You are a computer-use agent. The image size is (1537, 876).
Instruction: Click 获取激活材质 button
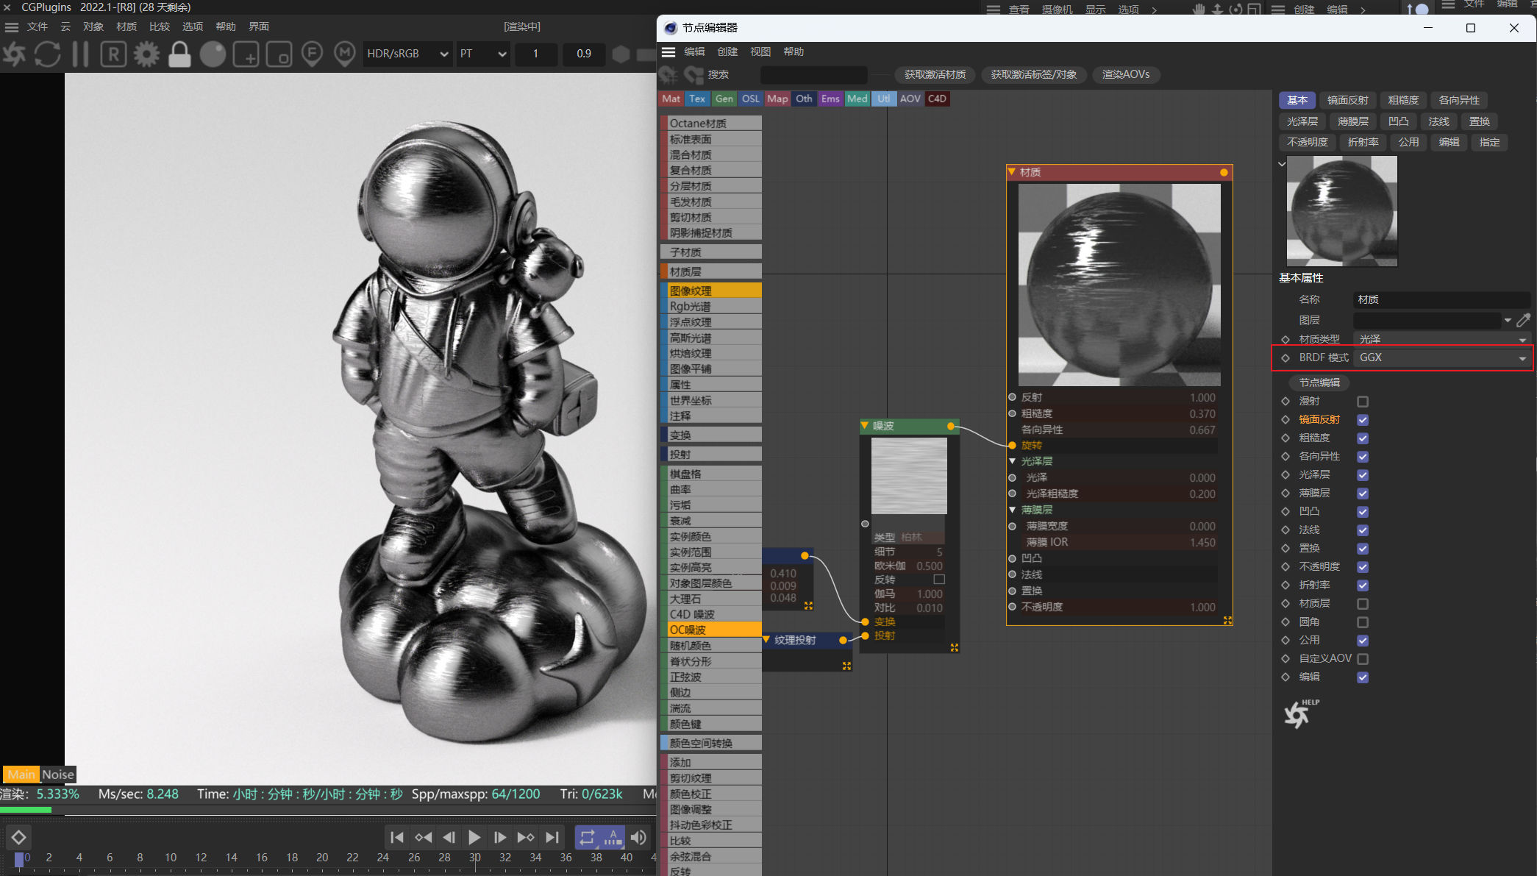pyautogui.click(x=935, y=74)
